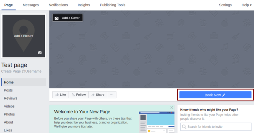Click the Add a Cover button

[68, 18]
